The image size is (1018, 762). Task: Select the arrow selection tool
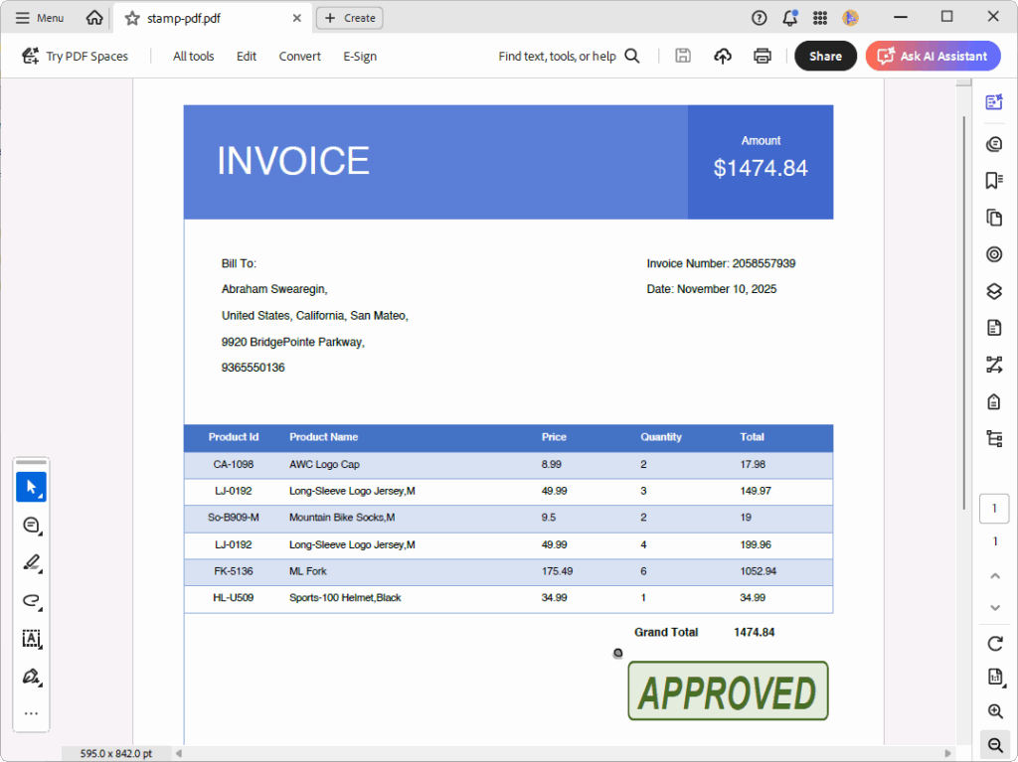point(31,487)
